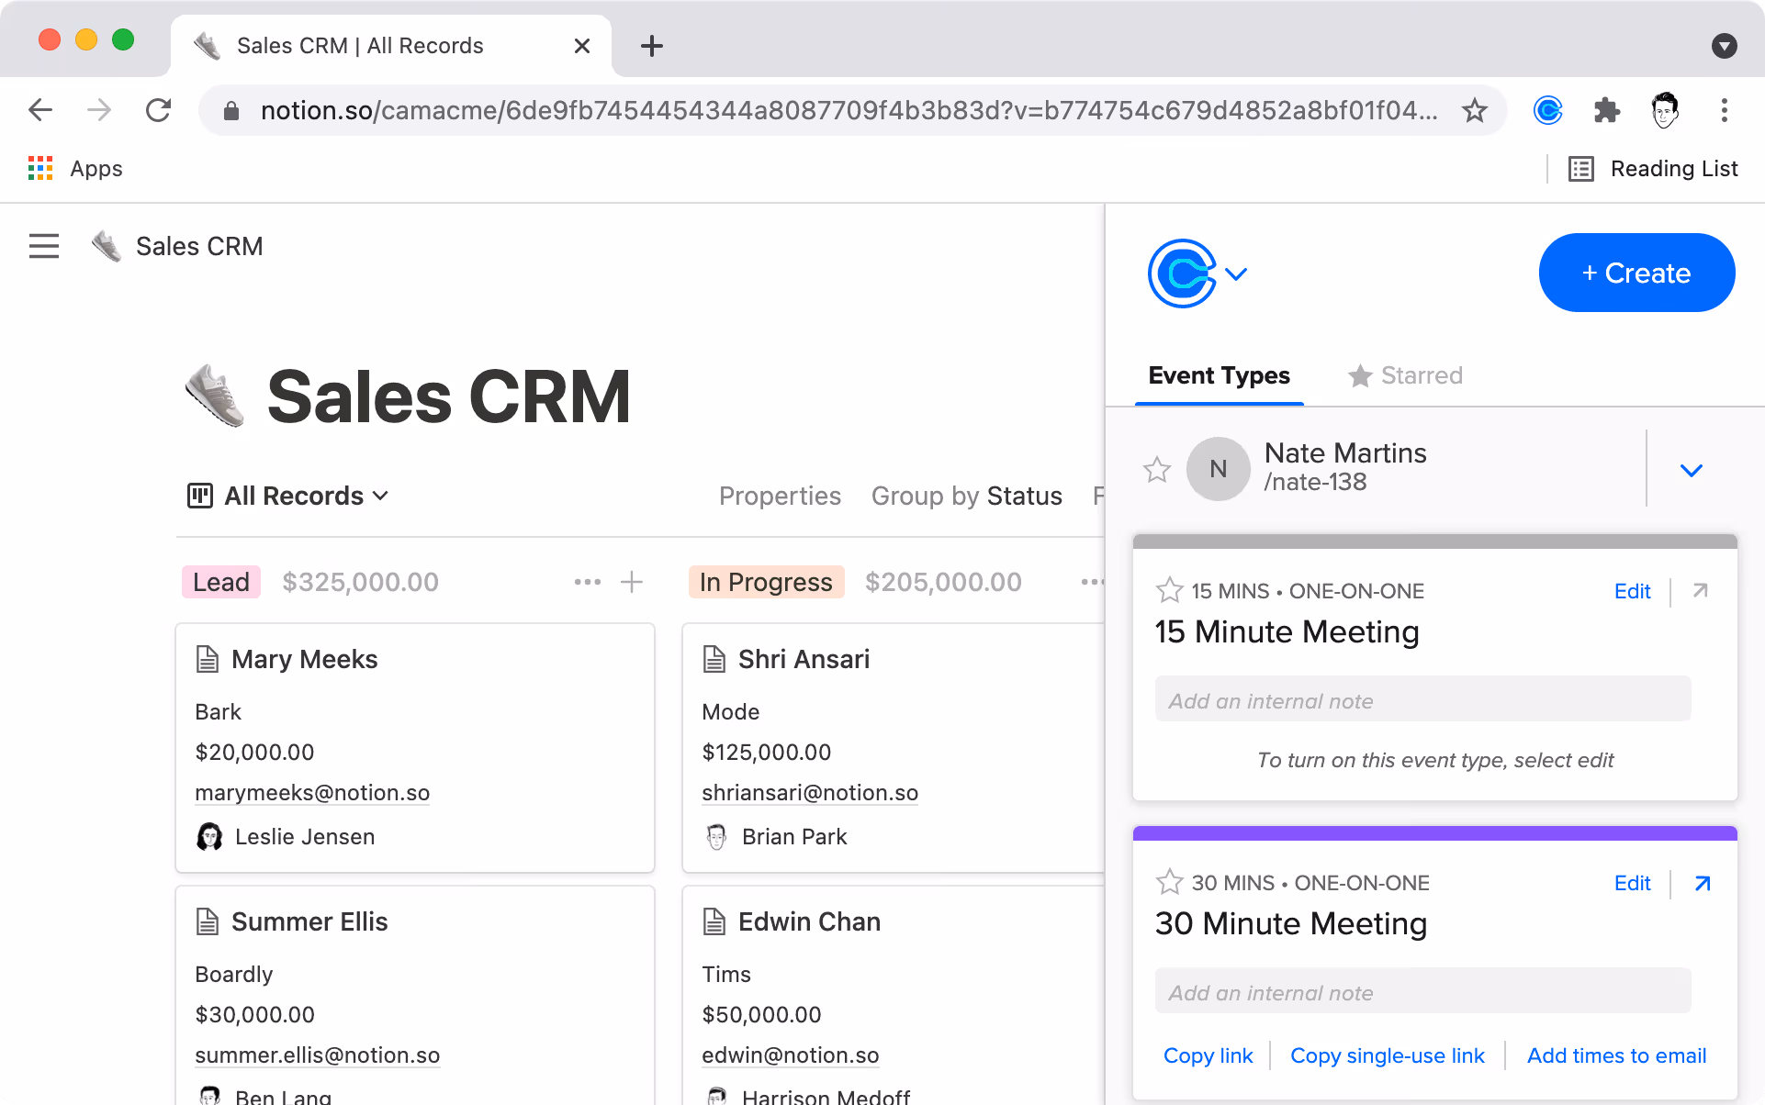This screenshot has width=1765, height=1105.
Task: Select the Event Types tab
Action: click(1219, 375)
